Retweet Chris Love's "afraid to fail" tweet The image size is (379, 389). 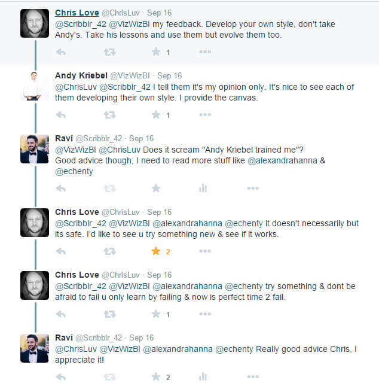[x=109, y=314]
